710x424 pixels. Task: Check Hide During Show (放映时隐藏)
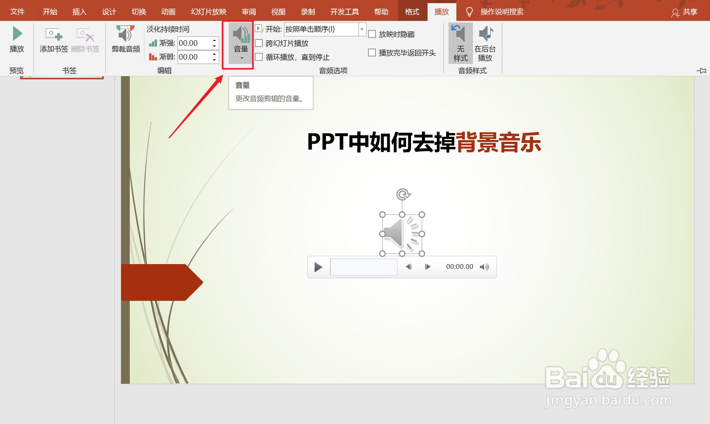[x=372, y=34]
